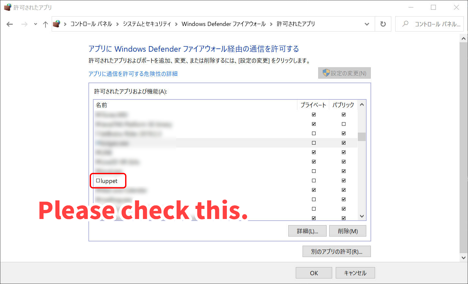Toggle row below luppet private checkbox
This screenshot has width=468, height=284.
tap(314, 190)
